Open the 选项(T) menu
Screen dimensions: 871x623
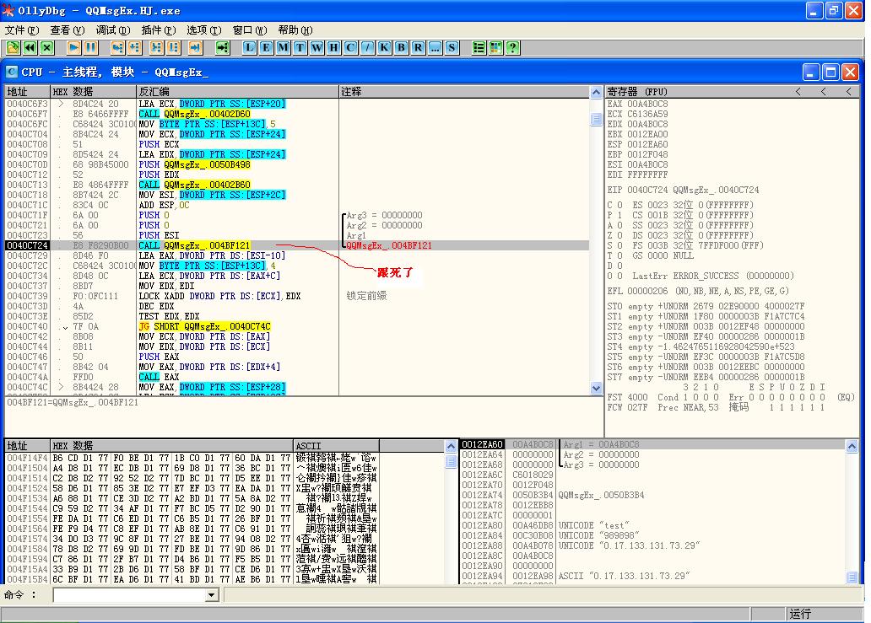(204, 30)
